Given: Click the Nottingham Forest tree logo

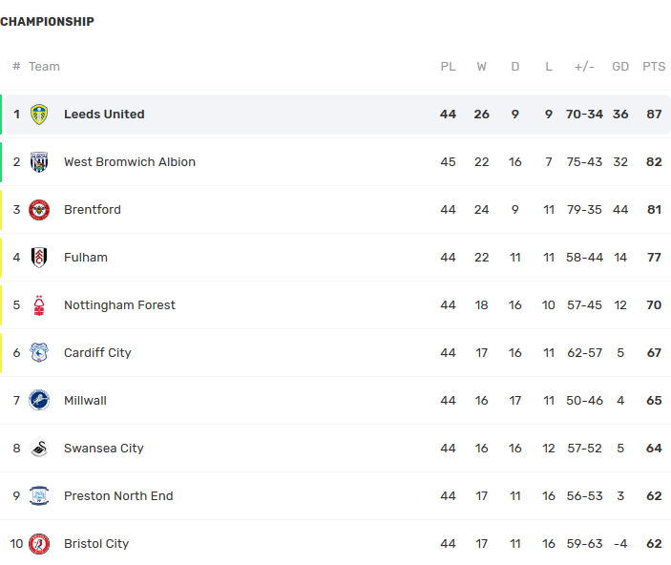Looking at the screenshot, I should tap(39, 305).
